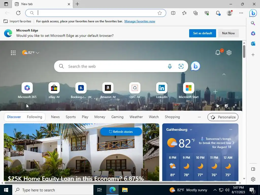
Task: Click Manage favorites now link
Action: pos(140,21)
